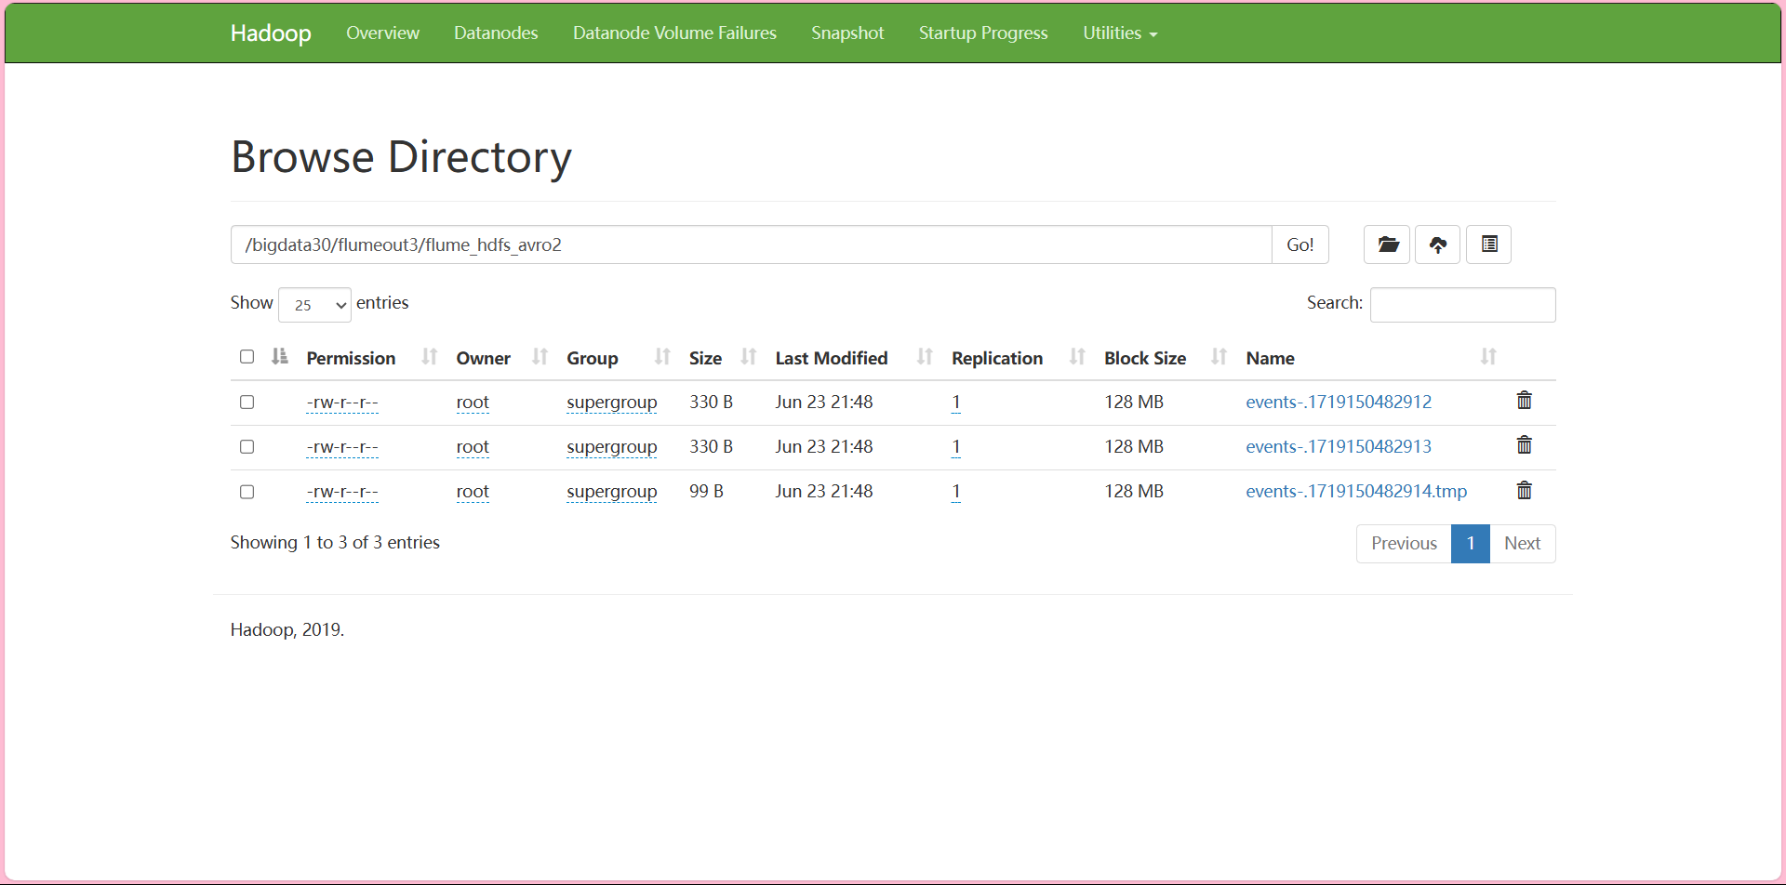Sort by the Owner column arrows

click(x=540, y=357)
